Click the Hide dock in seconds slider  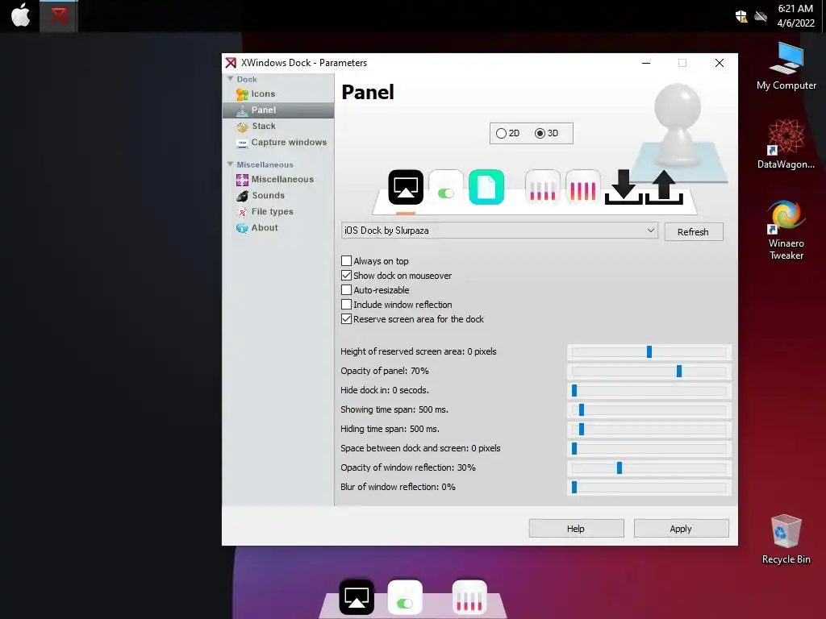pyautogui.click(x=649, y=391)
